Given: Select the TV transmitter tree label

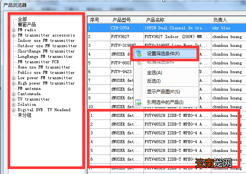Looking at the screenshot, I should click(34, 99).
